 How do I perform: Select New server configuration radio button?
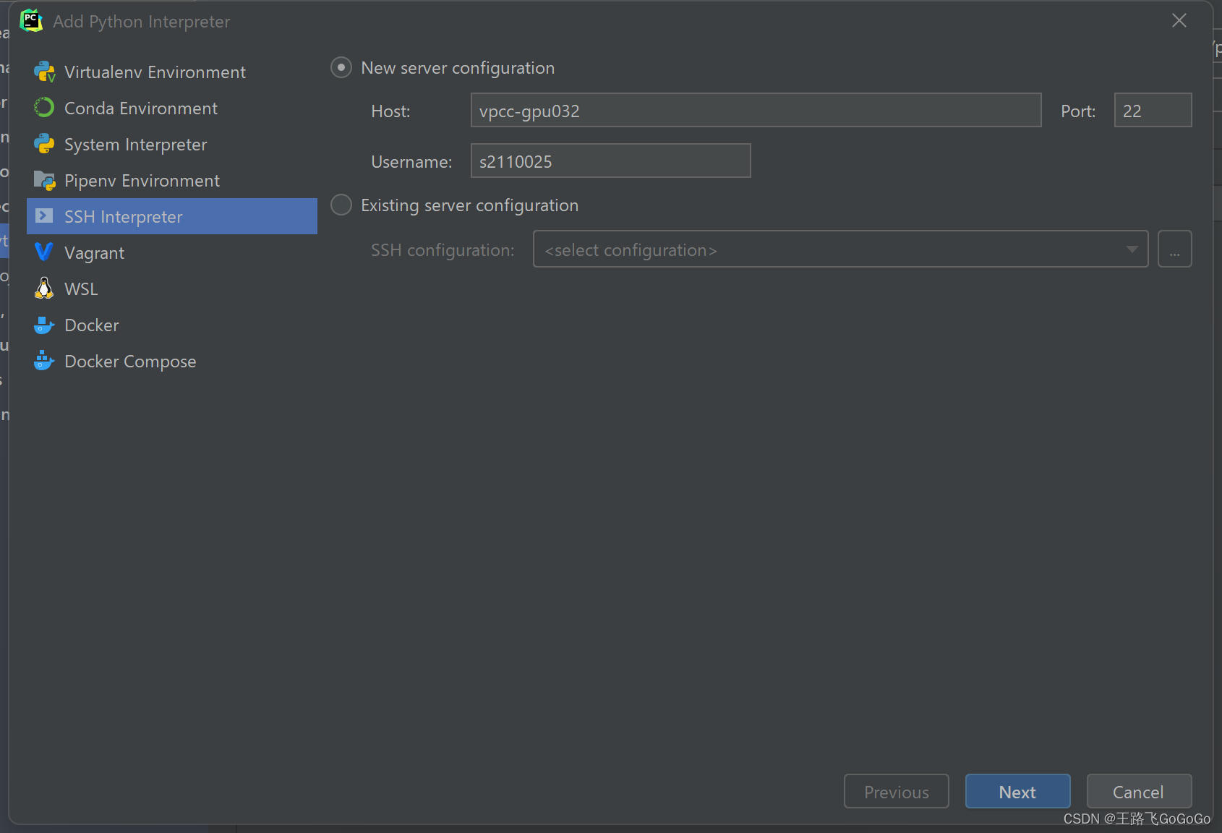coord(341,67)
